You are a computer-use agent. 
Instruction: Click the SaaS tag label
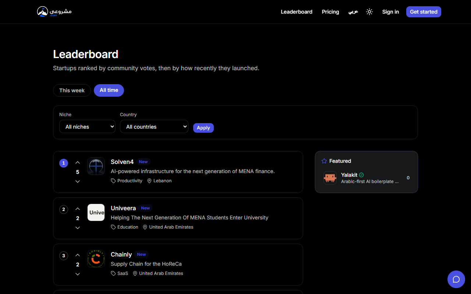tap(123, 273)
